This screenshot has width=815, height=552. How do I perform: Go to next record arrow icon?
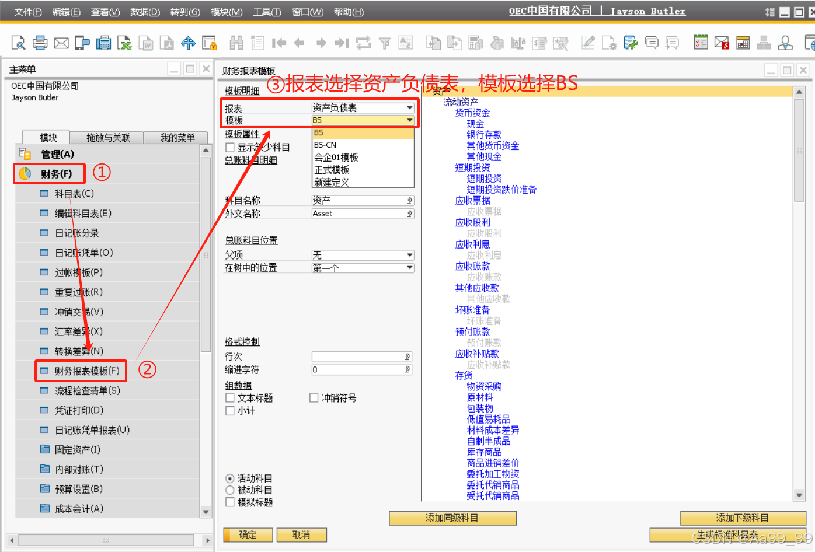tap(321, 43)
